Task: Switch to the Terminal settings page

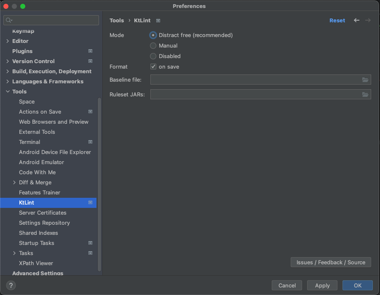Action: click(29, 142)
